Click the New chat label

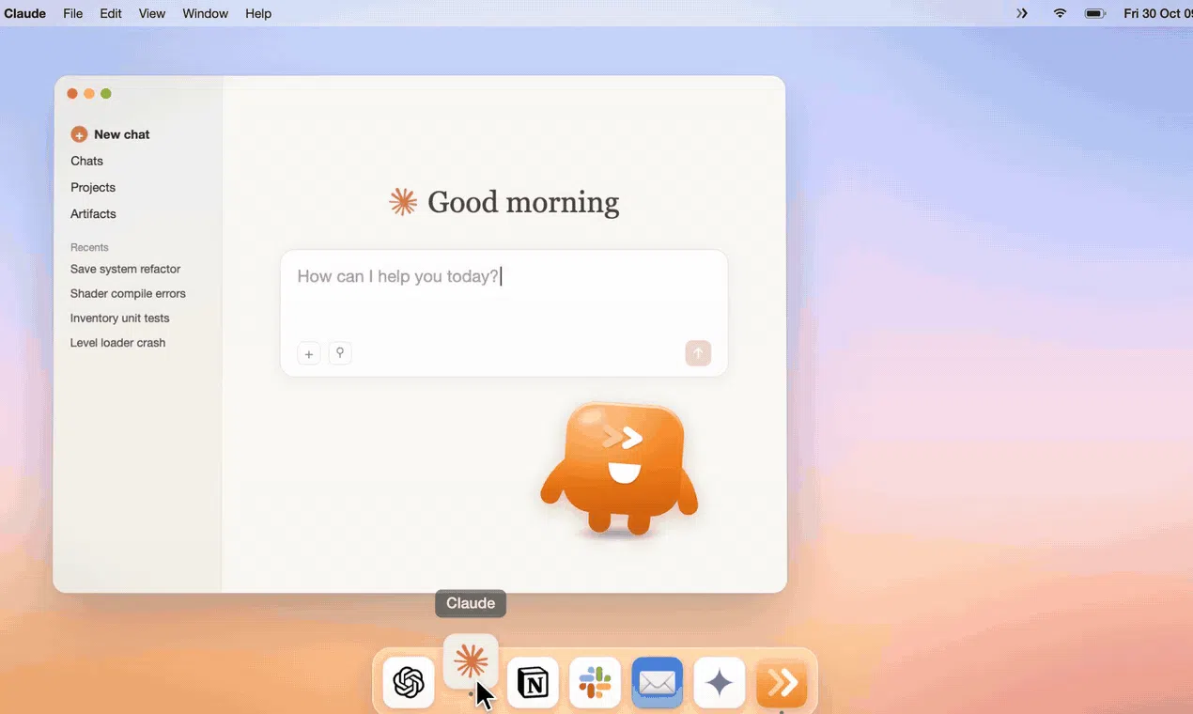tap(122, 134)
